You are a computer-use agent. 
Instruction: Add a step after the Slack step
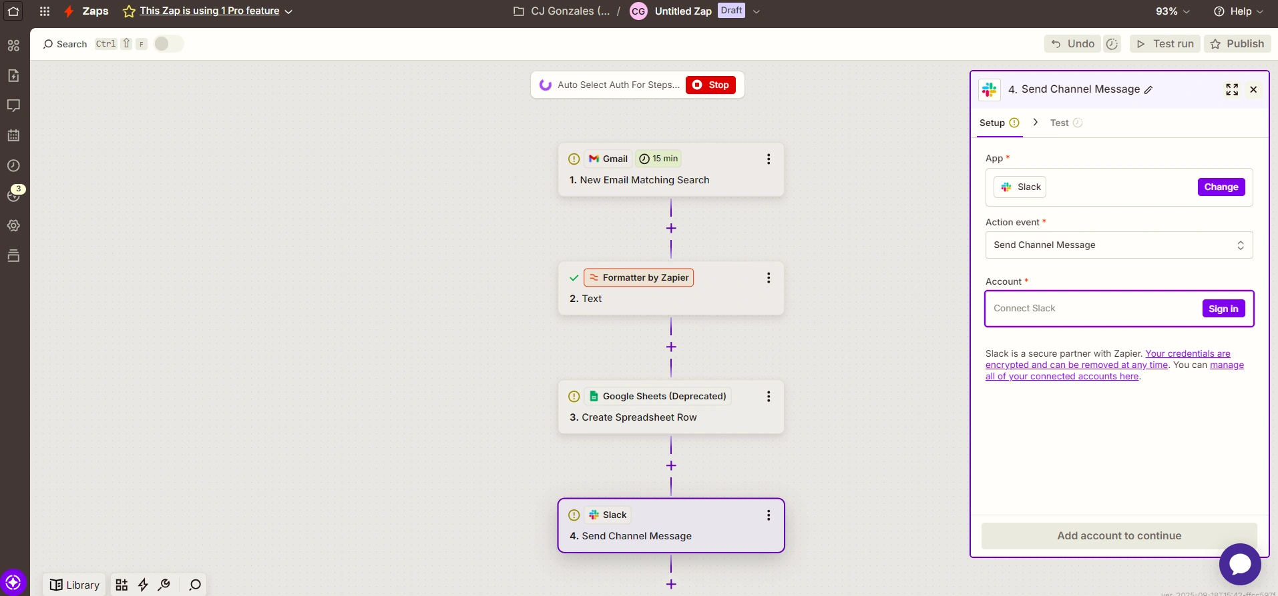point(671,584)
